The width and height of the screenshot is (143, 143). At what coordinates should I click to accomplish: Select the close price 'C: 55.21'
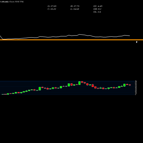point(52,9)
